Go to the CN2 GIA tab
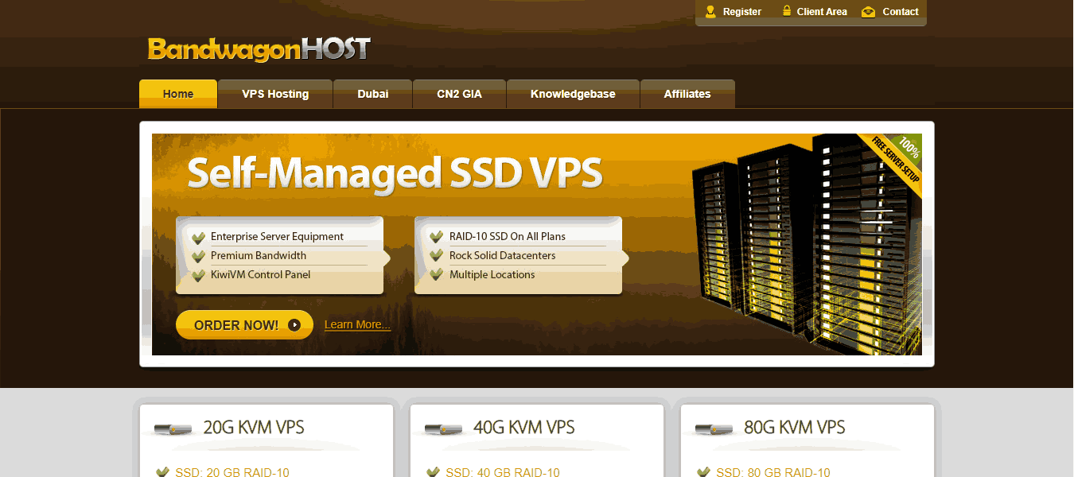The height and width of the screenshot is (477, 1074). 459,94
